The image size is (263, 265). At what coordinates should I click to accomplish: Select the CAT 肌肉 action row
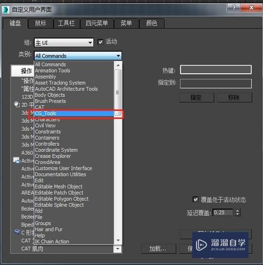32,249
